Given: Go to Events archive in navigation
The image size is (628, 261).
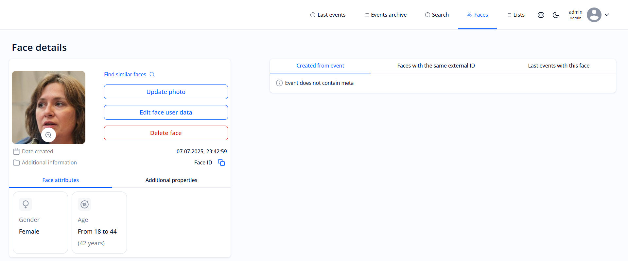Looking at the screenshot, I should pos(386,15).
